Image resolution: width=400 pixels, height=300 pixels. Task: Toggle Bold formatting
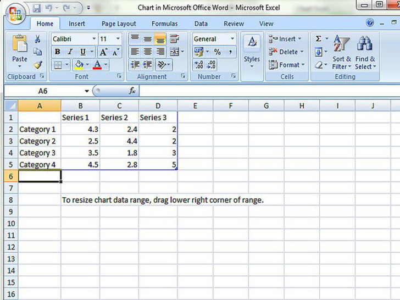point(58,52)
